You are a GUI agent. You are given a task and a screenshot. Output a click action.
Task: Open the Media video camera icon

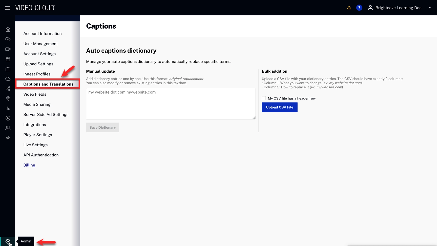8,49
